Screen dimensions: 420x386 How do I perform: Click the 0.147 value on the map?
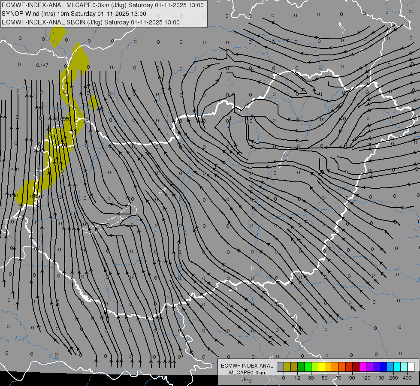tap(42, 65)
